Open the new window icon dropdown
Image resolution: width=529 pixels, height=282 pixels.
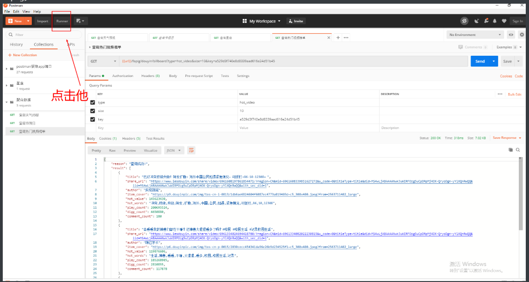[x=81, y=21]
